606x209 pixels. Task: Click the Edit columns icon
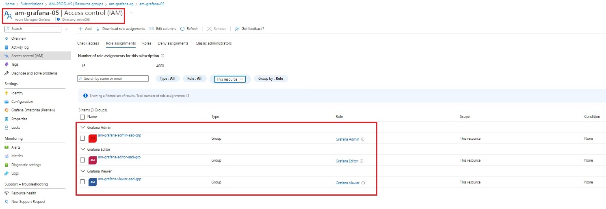click(152, 29)
